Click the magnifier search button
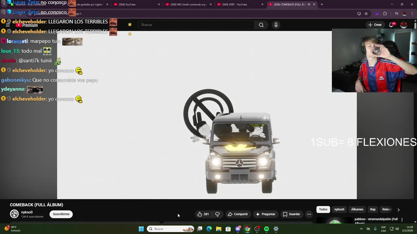 click(261, 25)
